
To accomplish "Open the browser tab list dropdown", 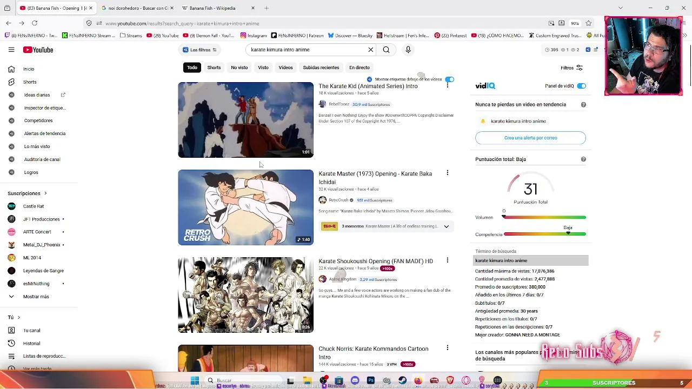I will pyautogui.click(x=620, y=8).
